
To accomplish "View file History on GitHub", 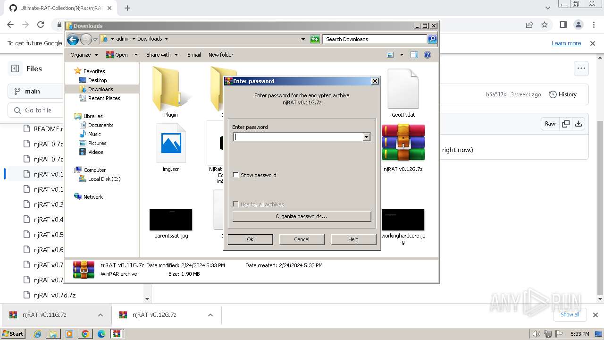I will [563, 94].
